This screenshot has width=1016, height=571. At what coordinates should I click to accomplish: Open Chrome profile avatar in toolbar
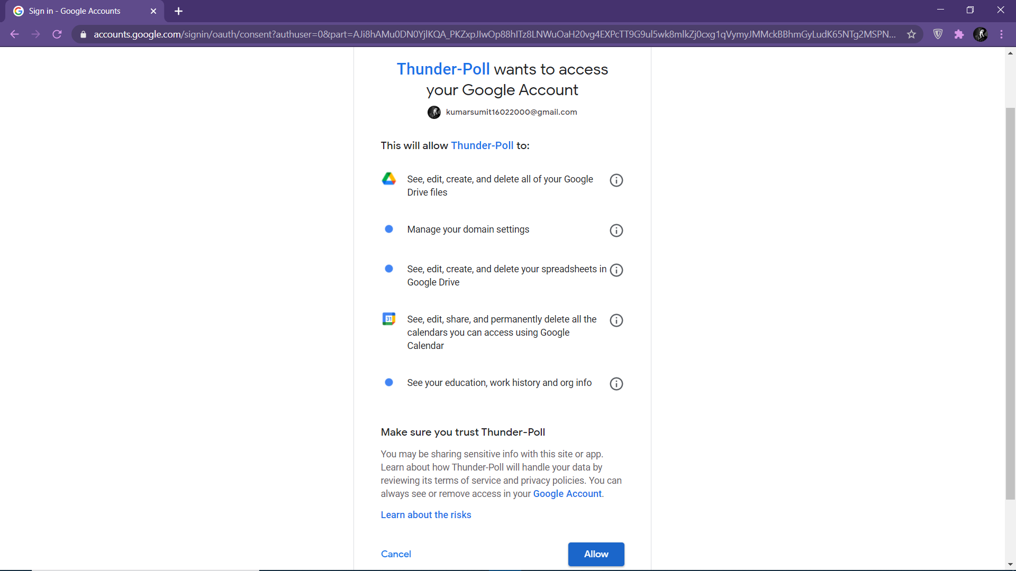click(980, 34)
